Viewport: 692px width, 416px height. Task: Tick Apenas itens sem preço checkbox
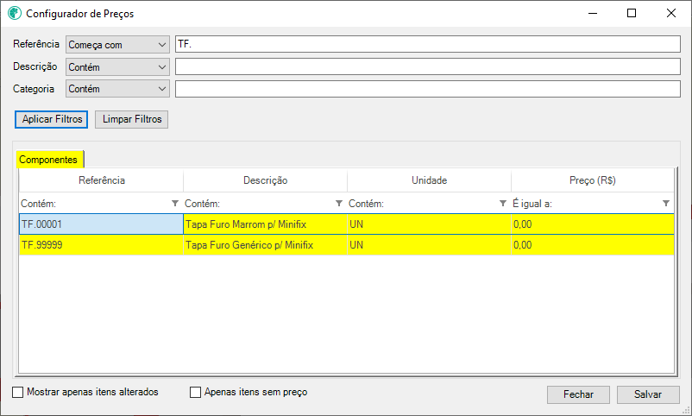point(195,392)
